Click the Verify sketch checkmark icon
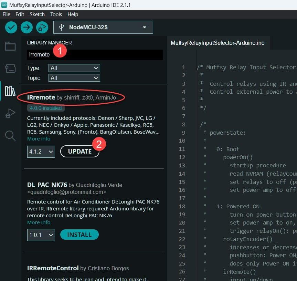Viewport: 297px width, 281px height. point(11,28)
